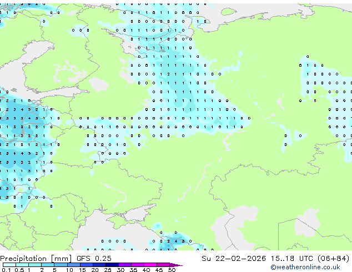The width and height of the screenshot is (352, 272).
Task: Click the legend swatch between 40 and 45
Action: (x=150, y=265)
